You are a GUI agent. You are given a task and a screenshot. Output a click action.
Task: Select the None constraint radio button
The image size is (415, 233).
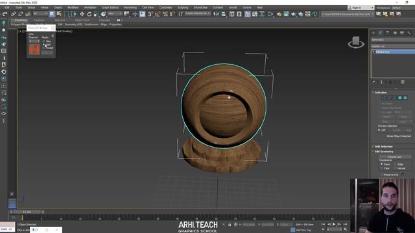coord(382,164)
